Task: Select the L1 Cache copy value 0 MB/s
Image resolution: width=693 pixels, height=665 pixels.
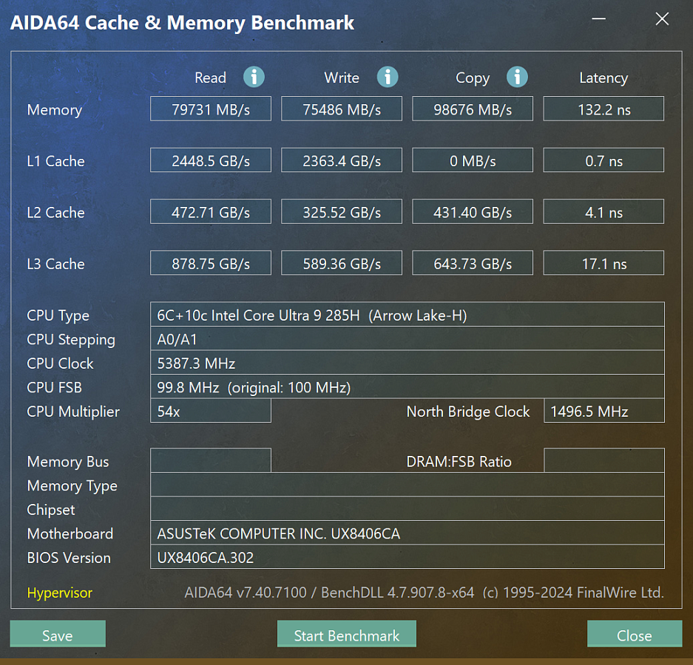Action: pyautogui.click(x=473, y=160)
